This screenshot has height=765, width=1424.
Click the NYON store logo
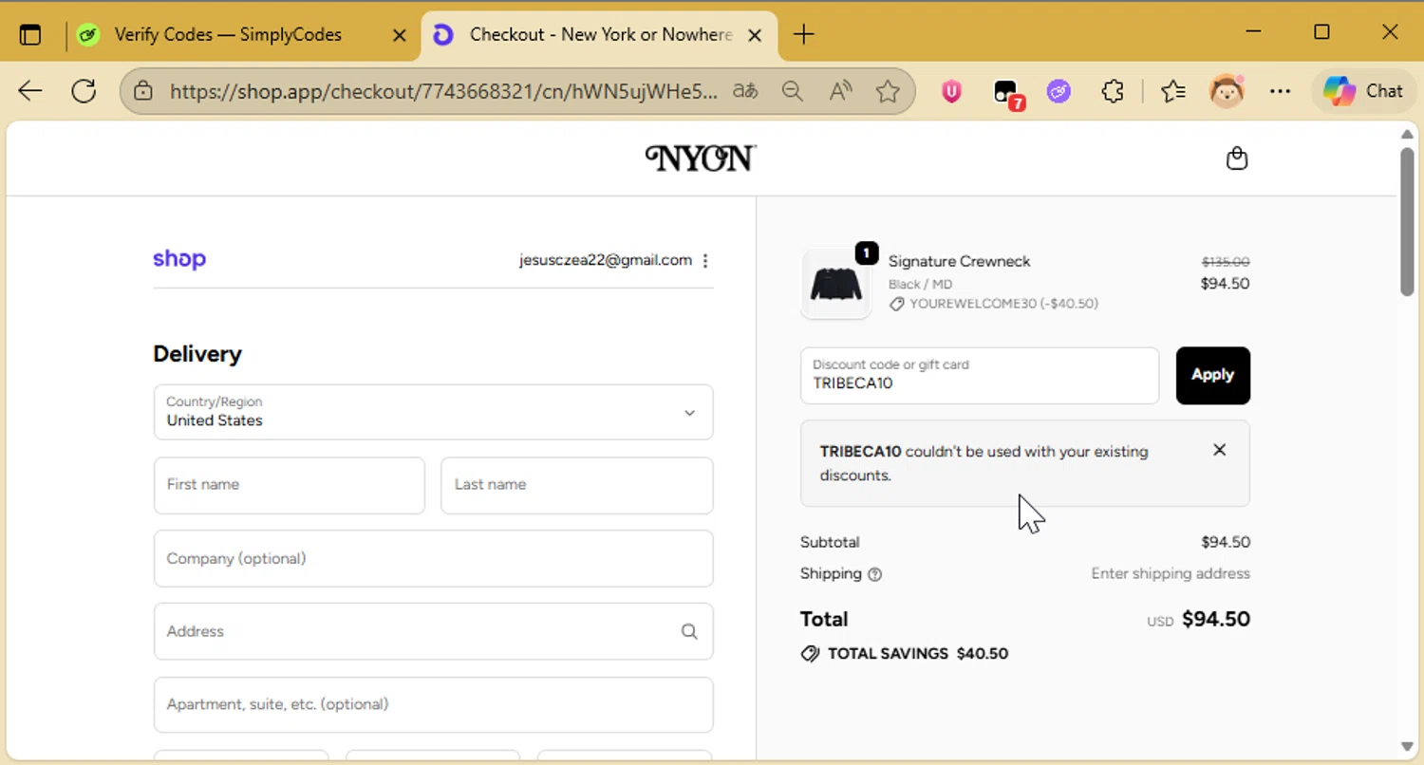701,159
